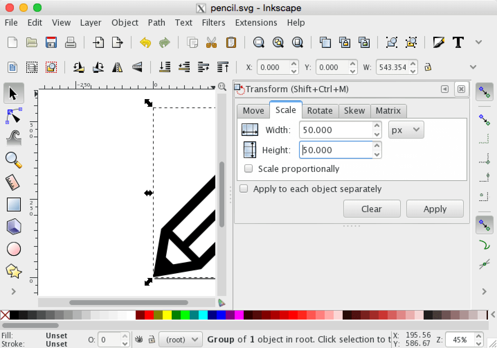Choose the 3D Box tool
This screenshot has height=348, width=497.
14,226
